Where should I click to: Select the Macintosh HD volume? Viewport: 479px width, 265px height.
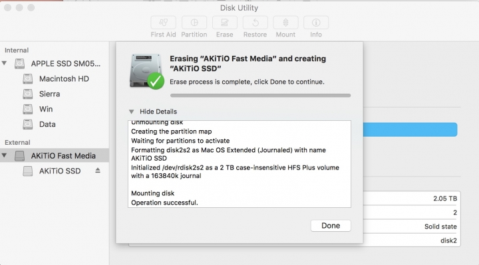coord(64,78)
